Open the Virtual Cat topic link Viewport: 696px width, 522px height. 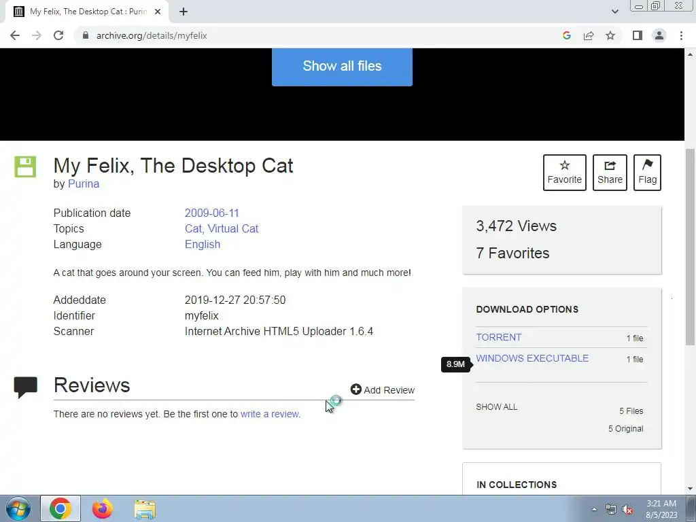(232, 228)
